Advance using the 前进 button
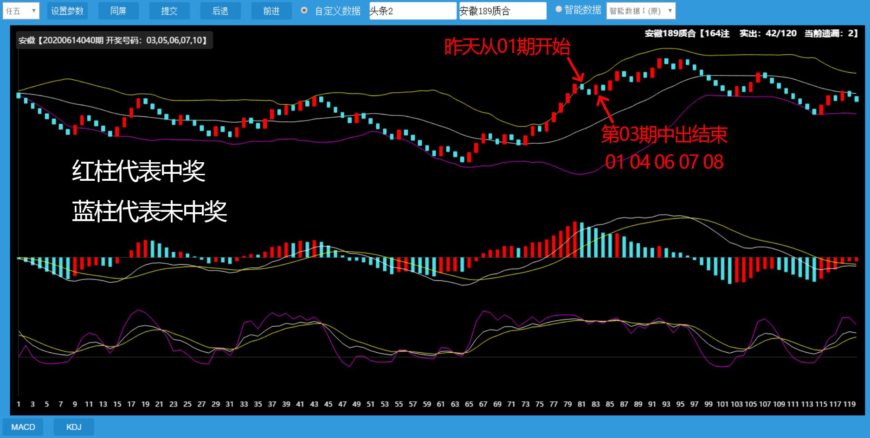Screen dimensions: 870x438 tap(271, 11)
